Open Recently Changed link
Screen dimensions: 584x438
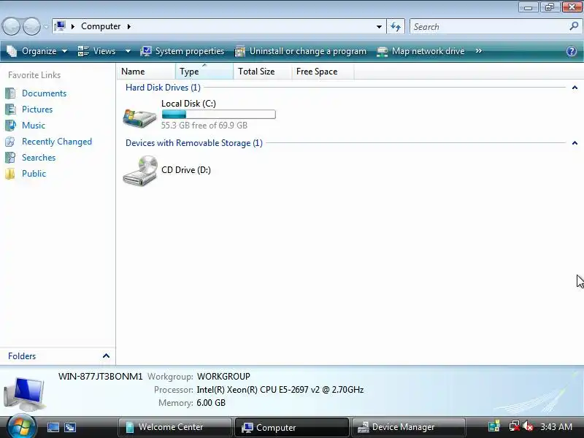coord(57,142)
